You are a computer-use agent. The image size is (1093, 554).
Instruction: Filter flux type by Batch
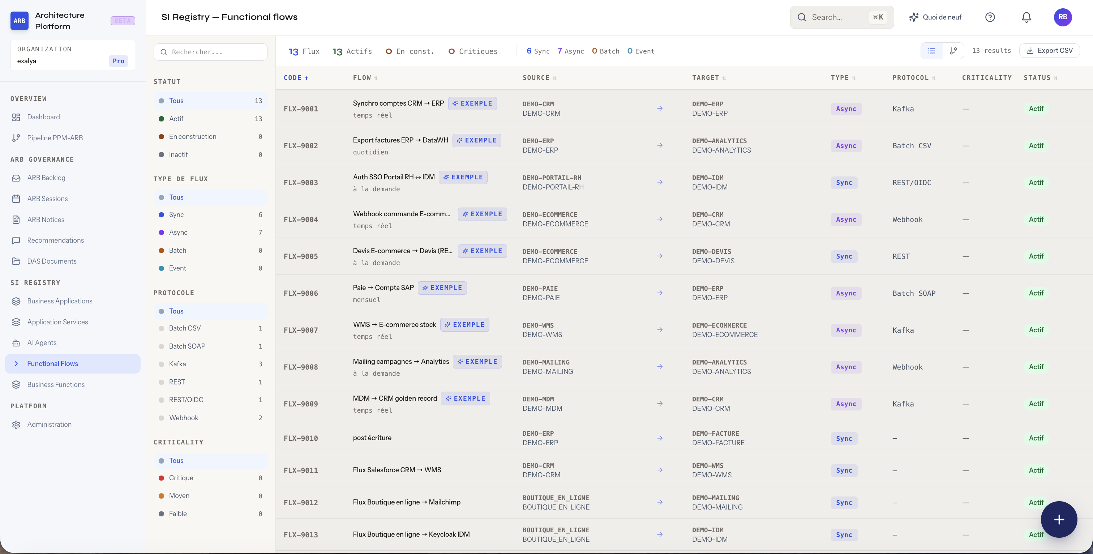[210, 251]
